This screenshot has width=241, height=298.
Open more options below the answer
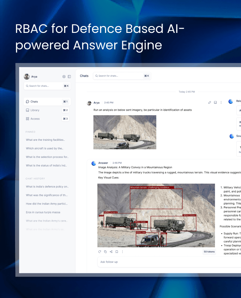[123, 252]
